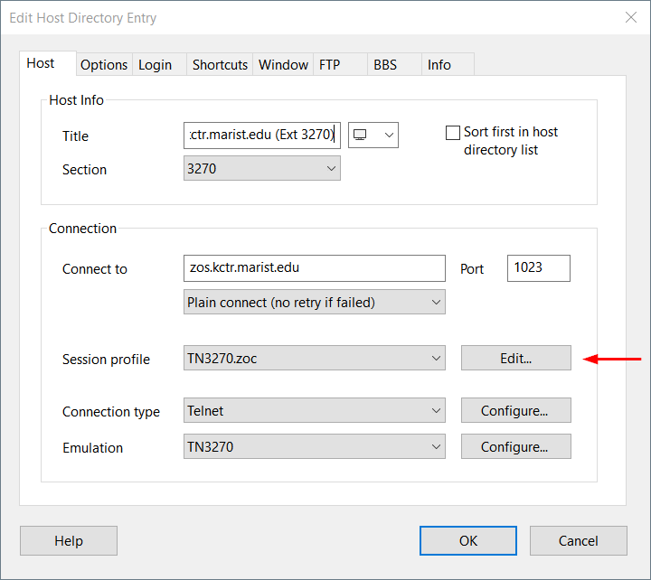
Task: Open the Connection type Telnet dropdown
Action: coord(314,411)
